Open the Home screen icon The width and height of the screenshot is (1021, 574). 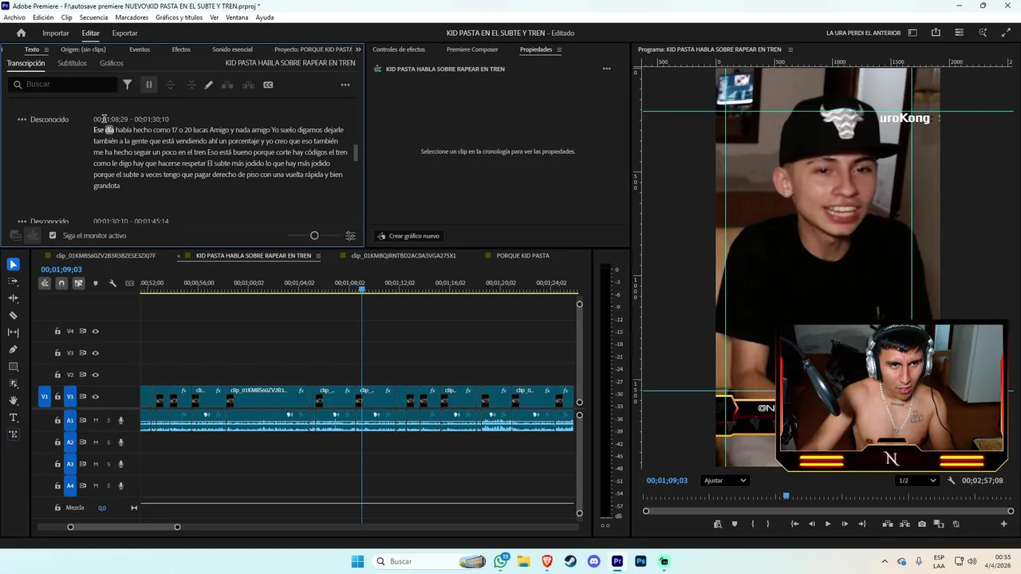[22, 33]
